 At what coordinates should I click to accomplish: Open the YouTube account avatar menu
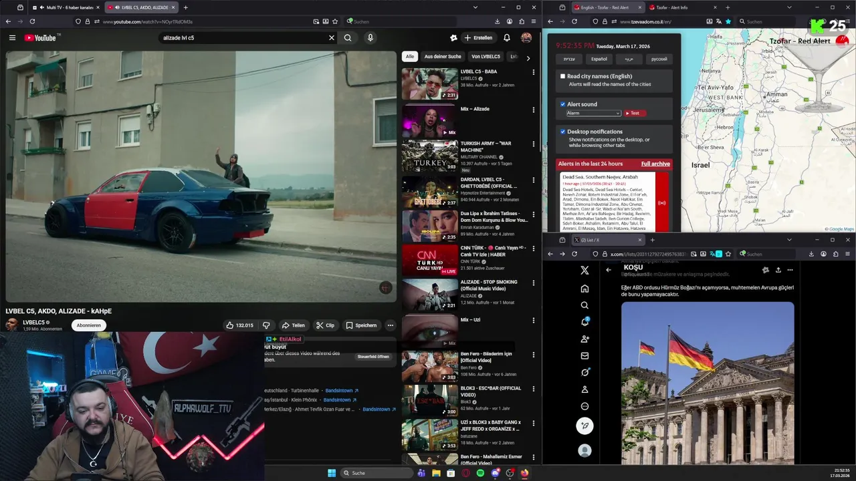click(x=526, y=38)
